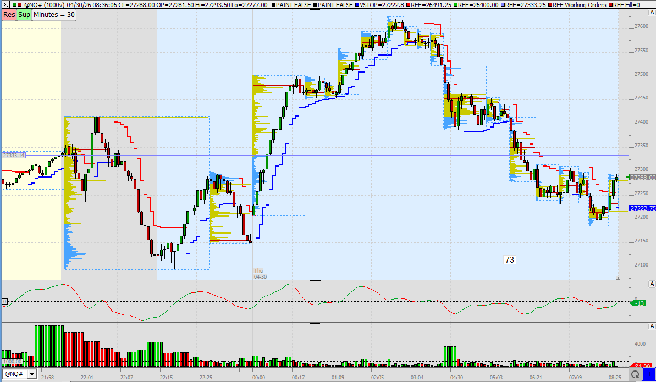The height and width of the screenshot is (382, 656).
Task: Select the REF=27333.25 label
Action: pyautogui.click(x=526, y=5)
